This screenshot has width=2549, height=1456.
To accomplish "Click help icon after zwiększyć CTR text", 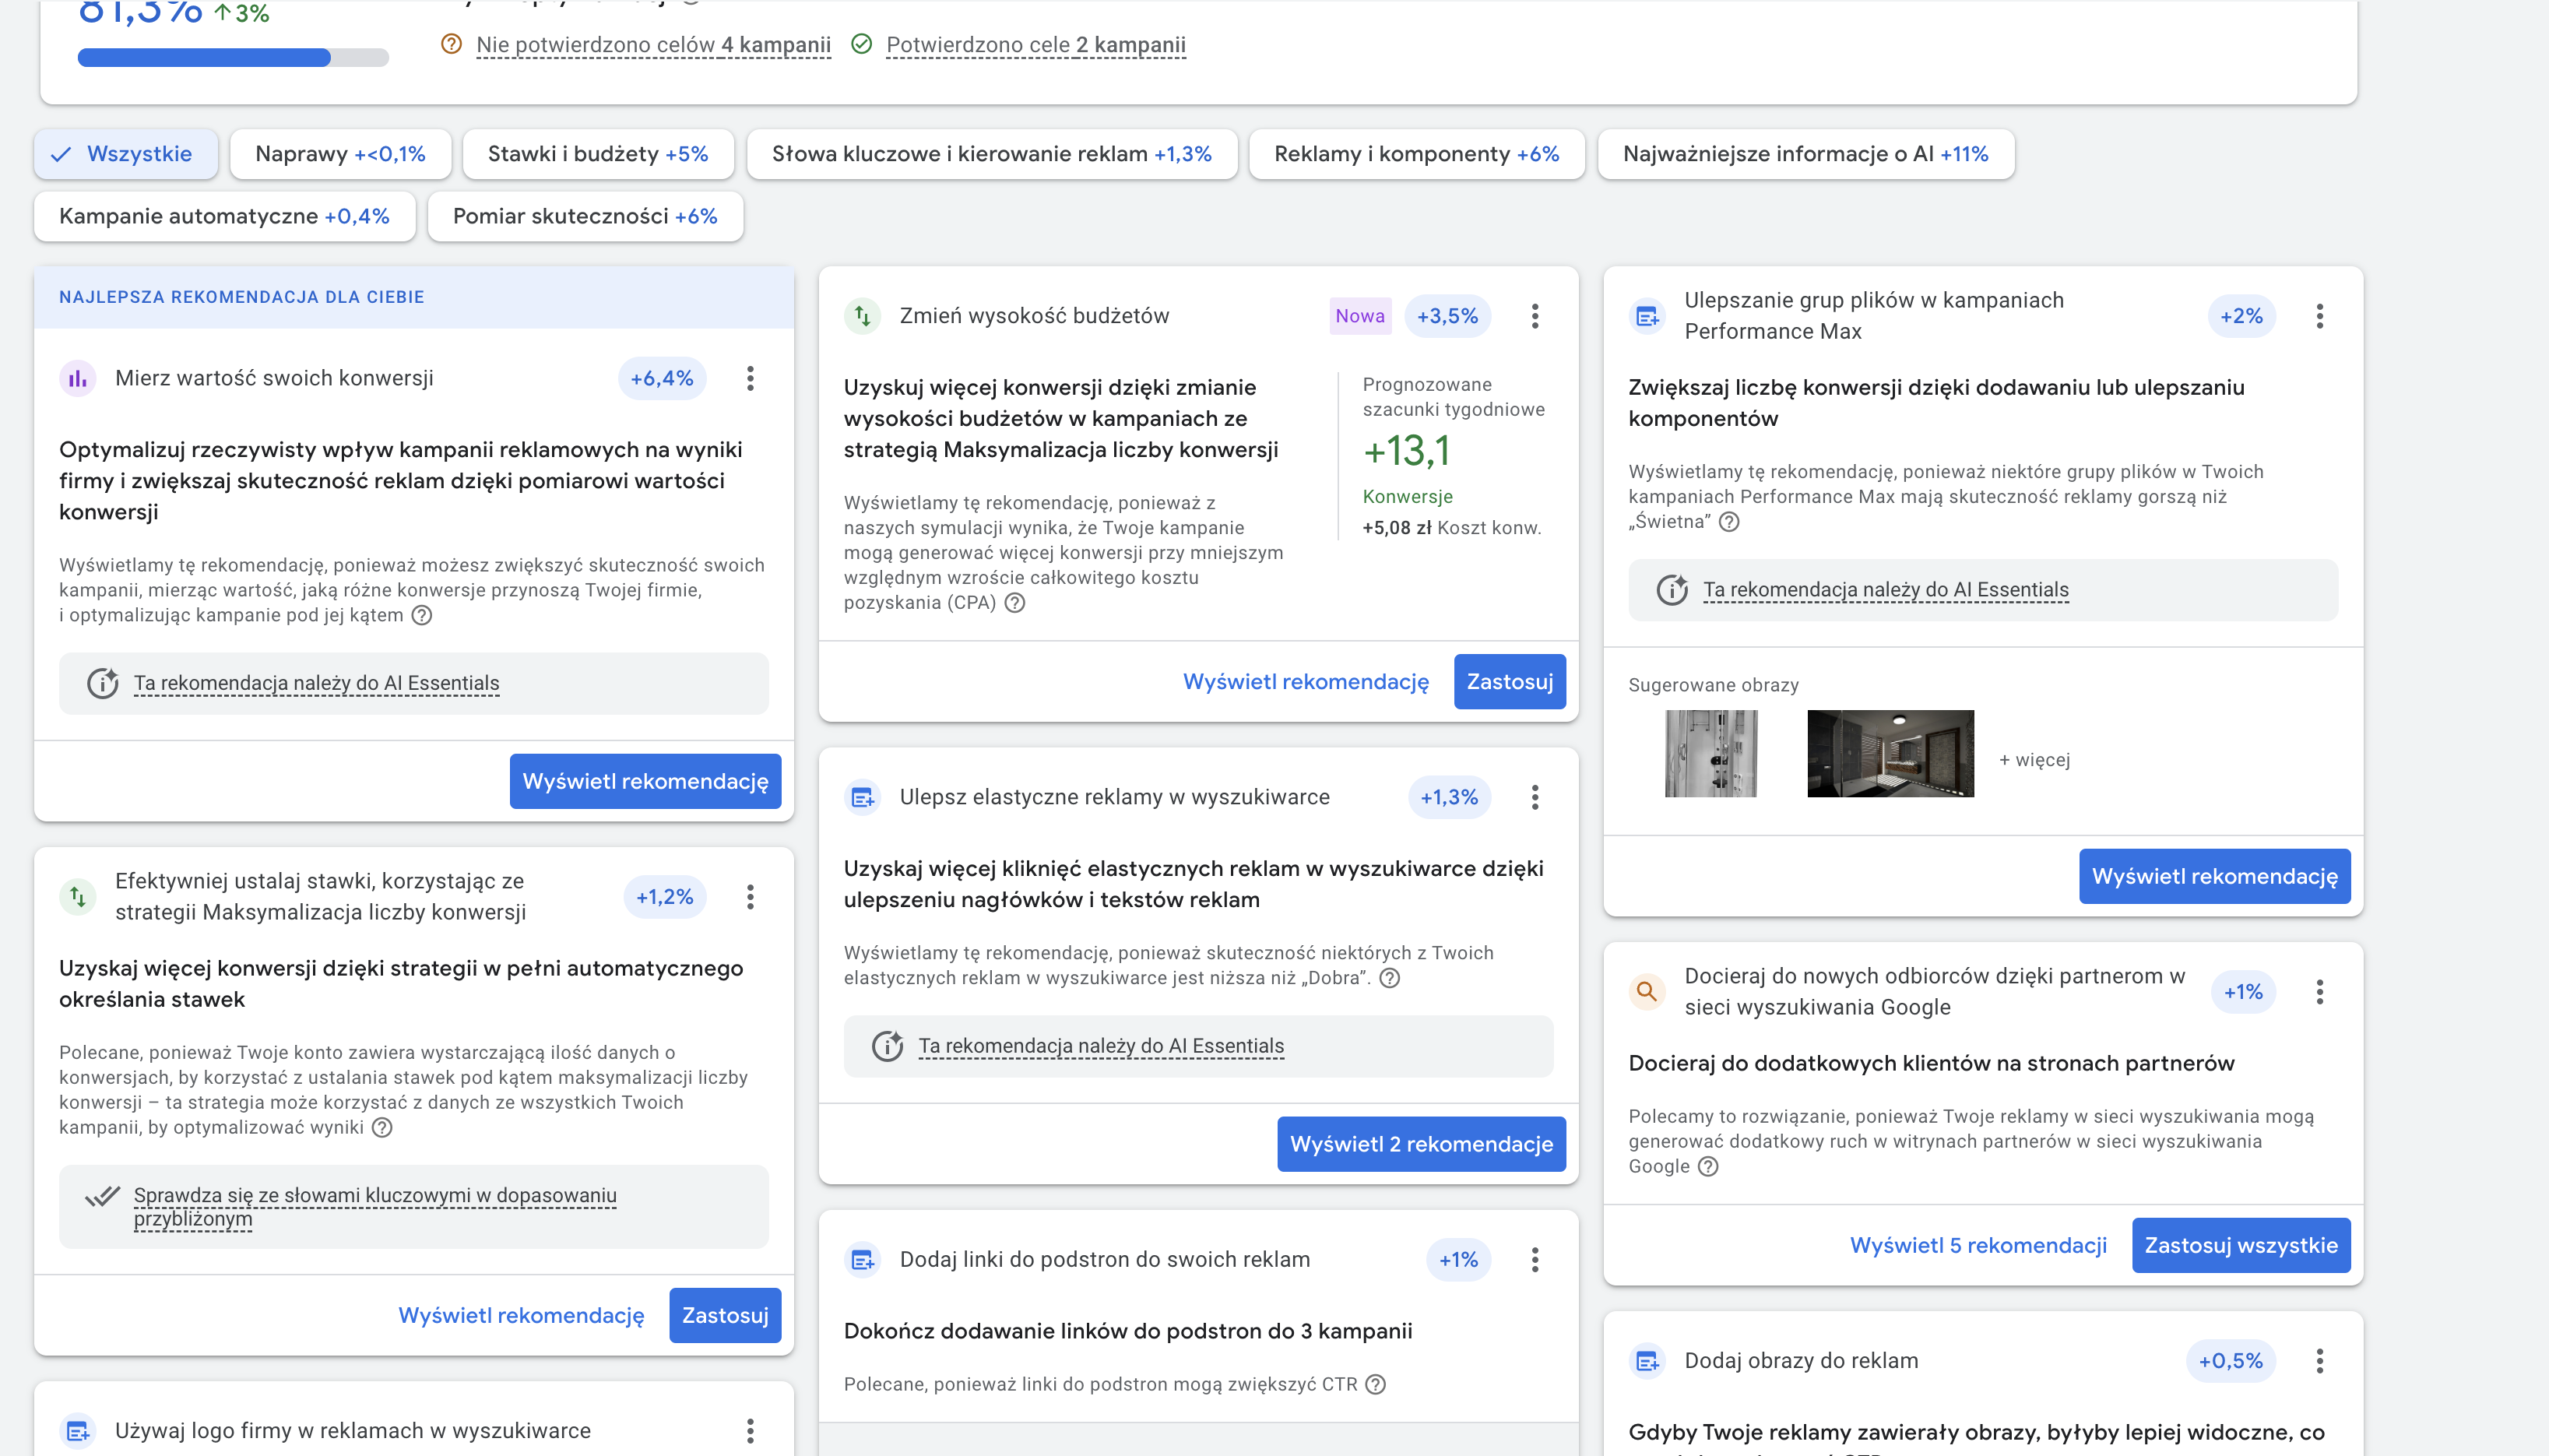I will (1376, 1384).
